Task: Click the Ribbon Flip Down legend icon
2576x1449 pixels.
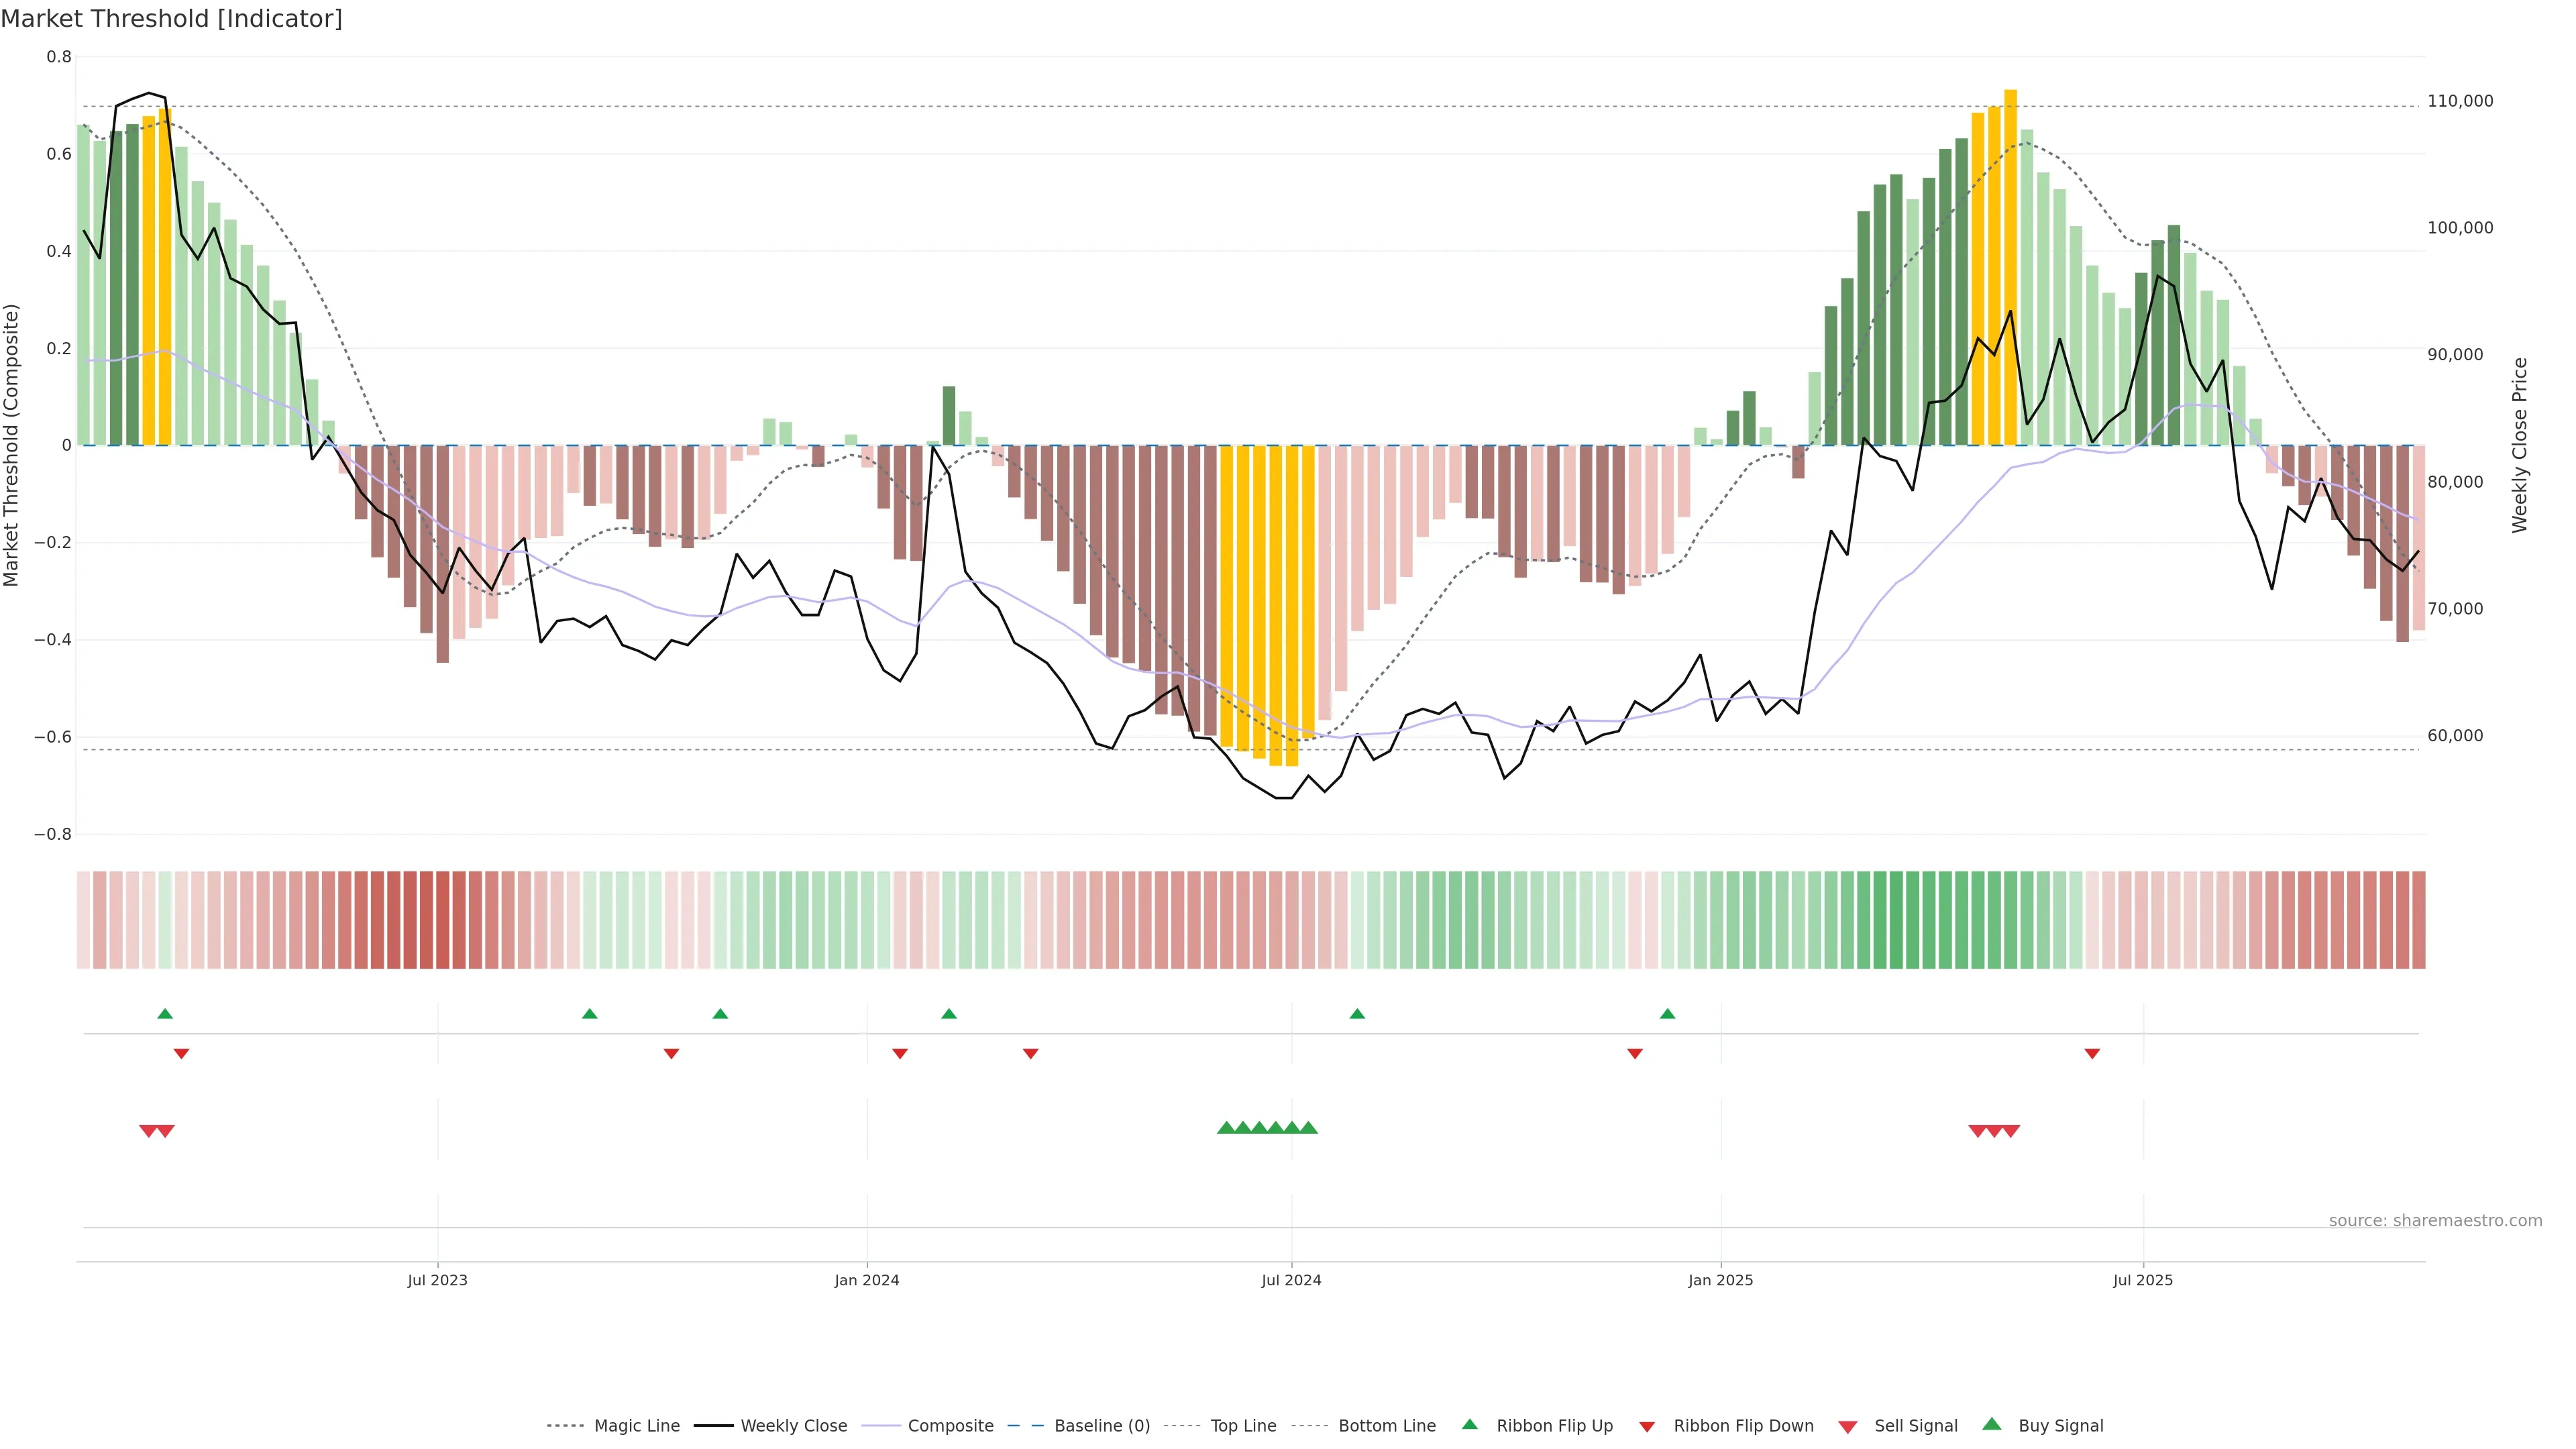Action: click(1647, 1426)
